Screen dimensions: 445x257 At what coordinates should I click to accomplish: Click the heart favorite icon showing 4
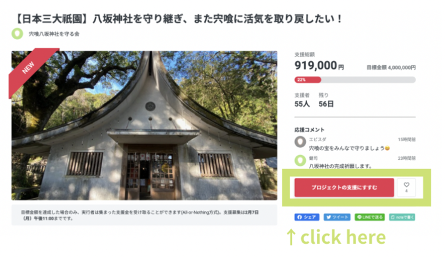coord(406,188)
